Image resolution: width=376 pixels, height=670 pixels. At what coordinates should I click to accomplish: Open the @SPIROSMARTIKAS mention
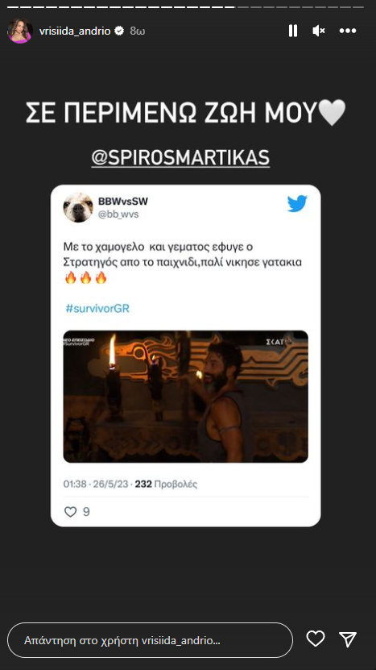(180, 158)
